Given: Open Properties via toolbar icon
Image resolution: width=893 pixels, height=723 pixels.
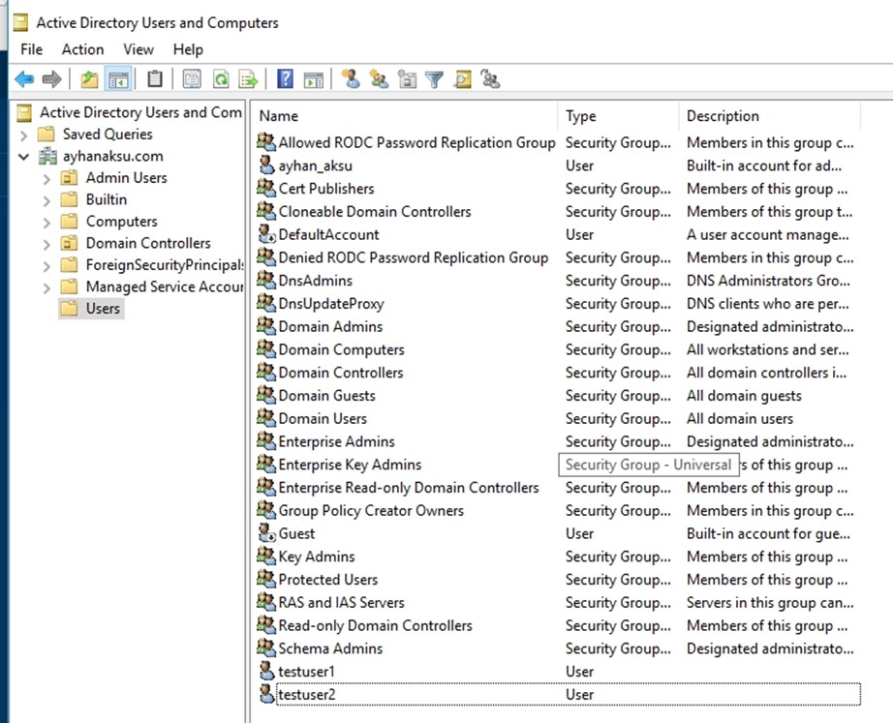Looking at the screenshot, I should click(x=192, y=79).
